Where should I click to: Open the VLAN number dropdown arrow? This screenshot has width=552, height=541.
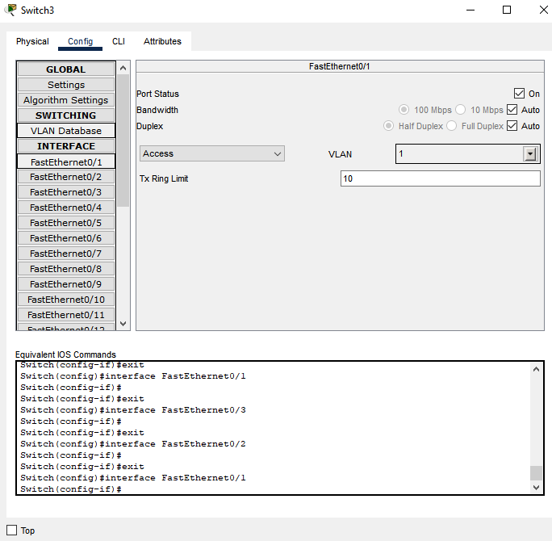530,154
